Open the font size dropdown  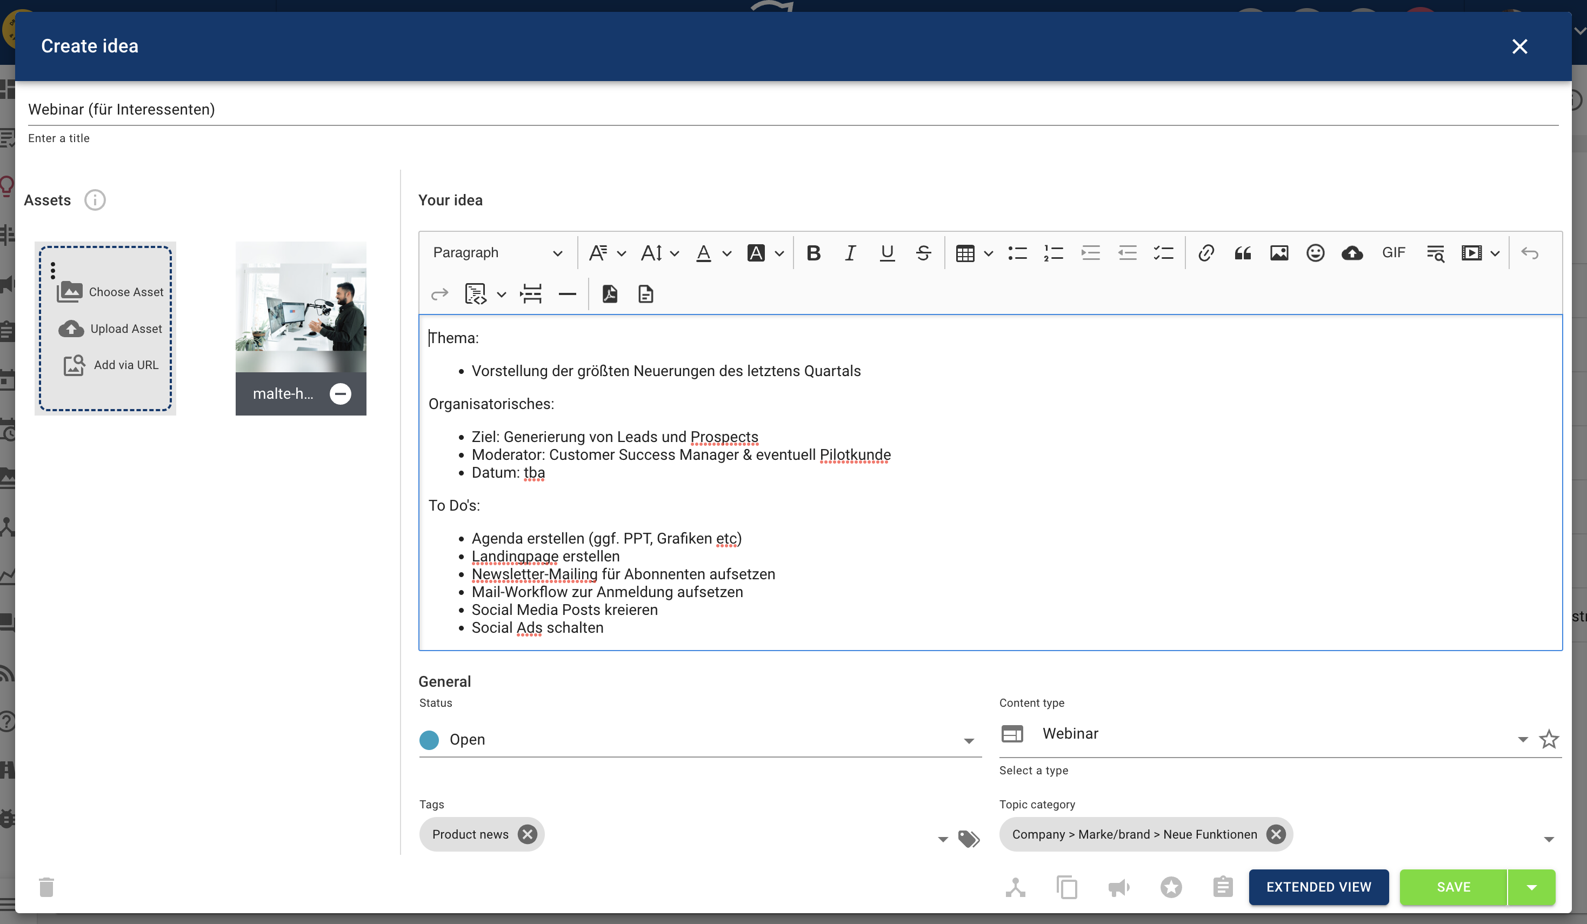[x=659, y=253]
